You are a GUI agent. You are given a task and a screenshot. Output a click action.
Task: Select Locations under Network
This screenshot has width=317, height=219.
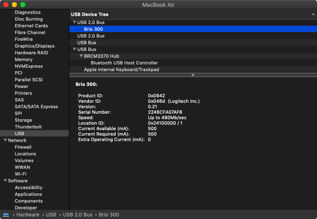(x=25, y=154)
